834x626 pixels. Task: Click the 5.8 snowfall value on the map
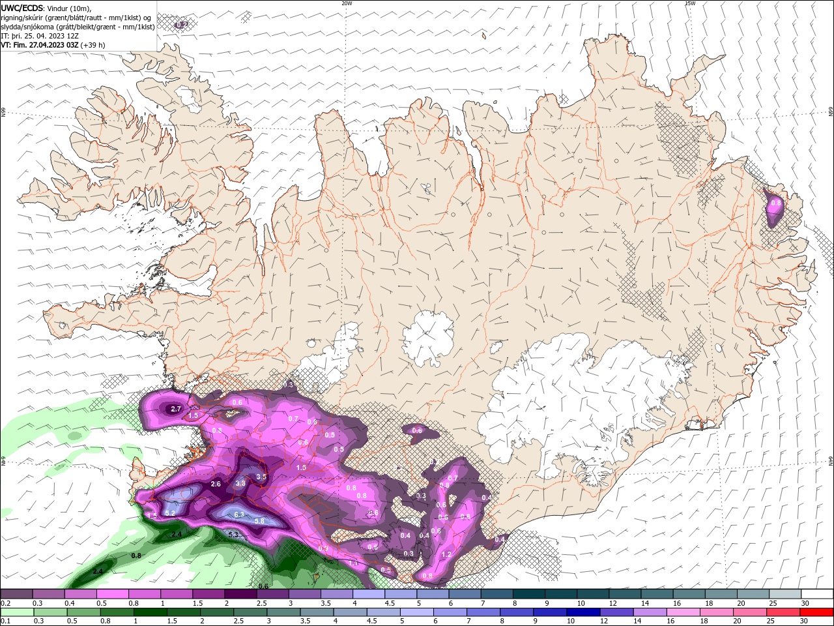[259, 521]
